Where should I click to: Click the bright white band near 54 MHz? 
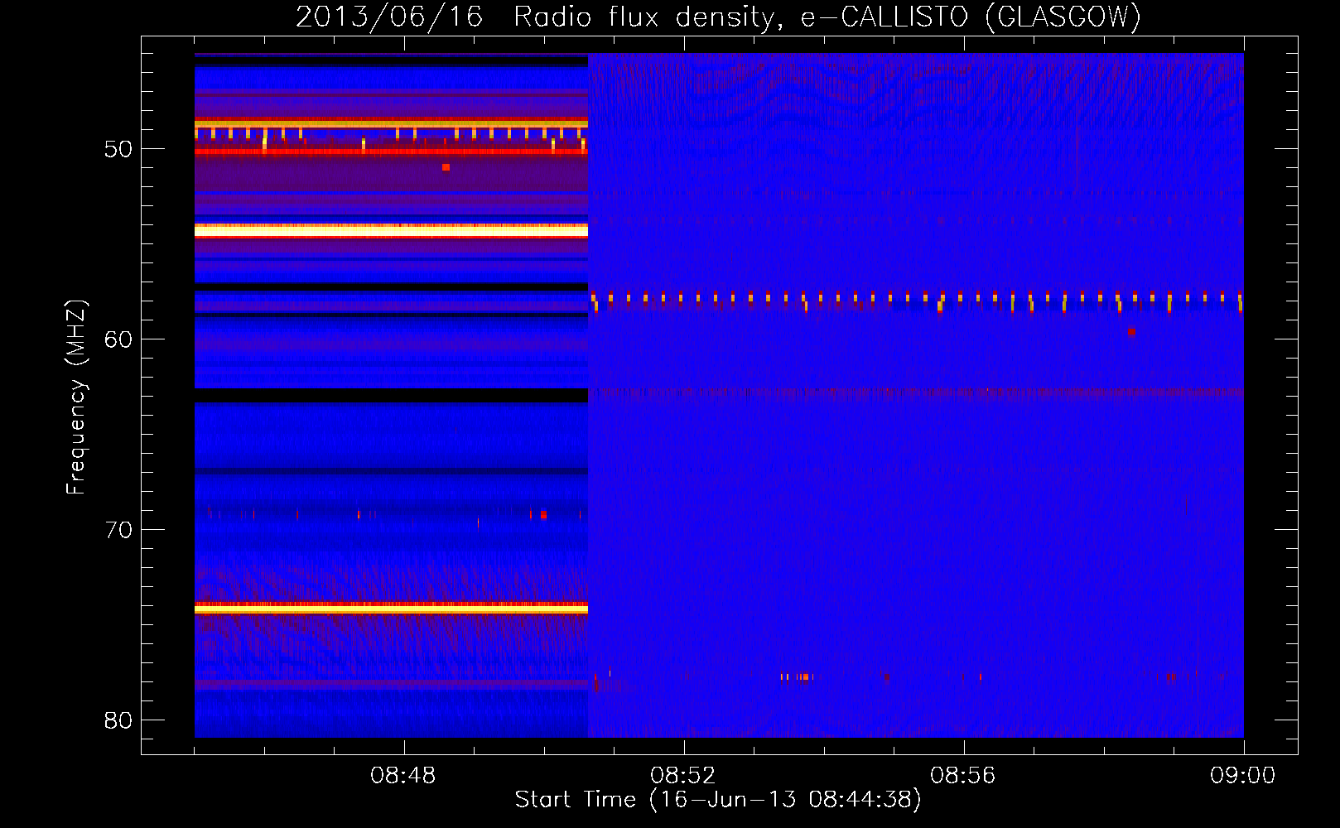coord(391,230)
